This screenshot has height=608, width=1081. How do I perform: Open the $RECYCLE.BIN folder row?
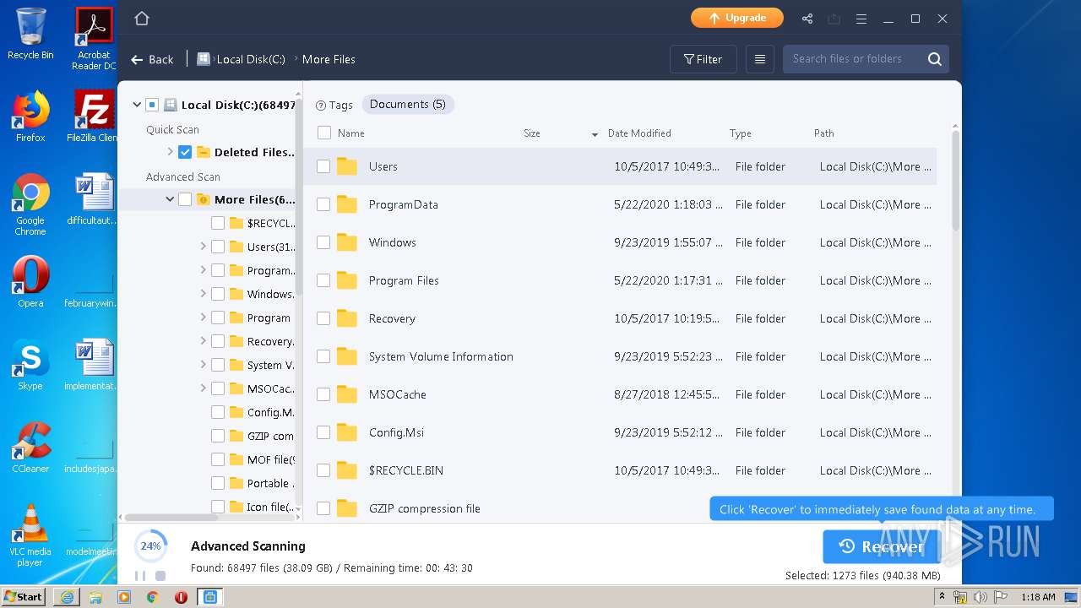(x=620, y=470)
